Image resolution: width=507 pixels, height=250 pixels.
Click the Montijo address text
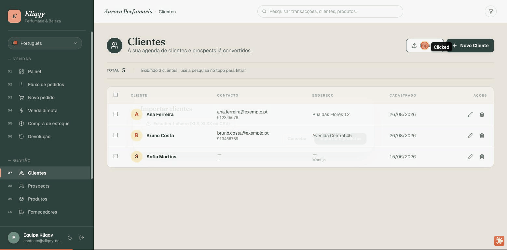point(319,160)
